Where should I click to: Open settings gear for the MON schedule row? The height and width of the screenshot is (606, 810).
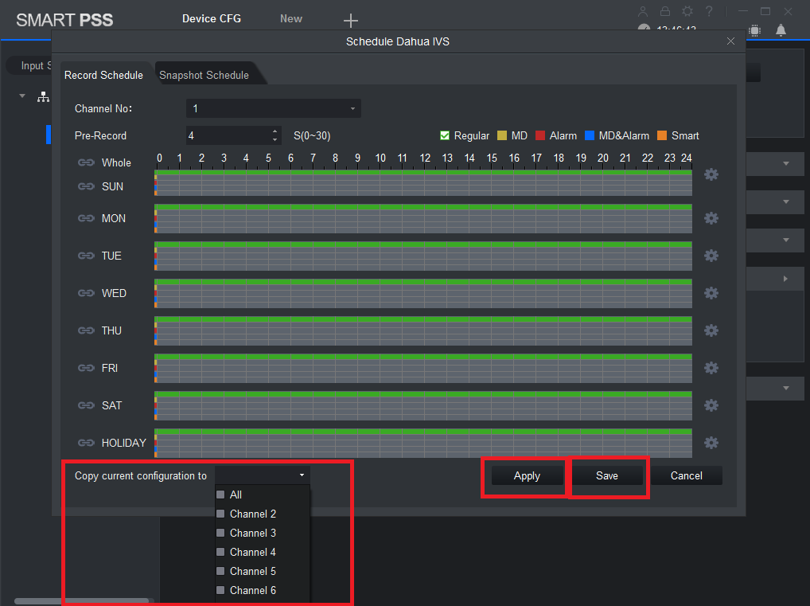click(x=711, y=218)
